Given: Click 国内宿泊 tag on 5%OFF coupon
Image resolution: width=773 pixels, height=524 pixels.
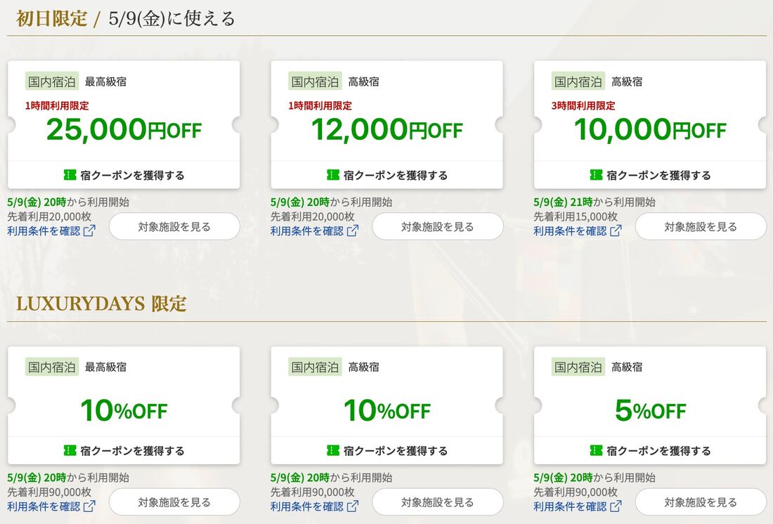Looking at the screenshot, I should [578, 367].
